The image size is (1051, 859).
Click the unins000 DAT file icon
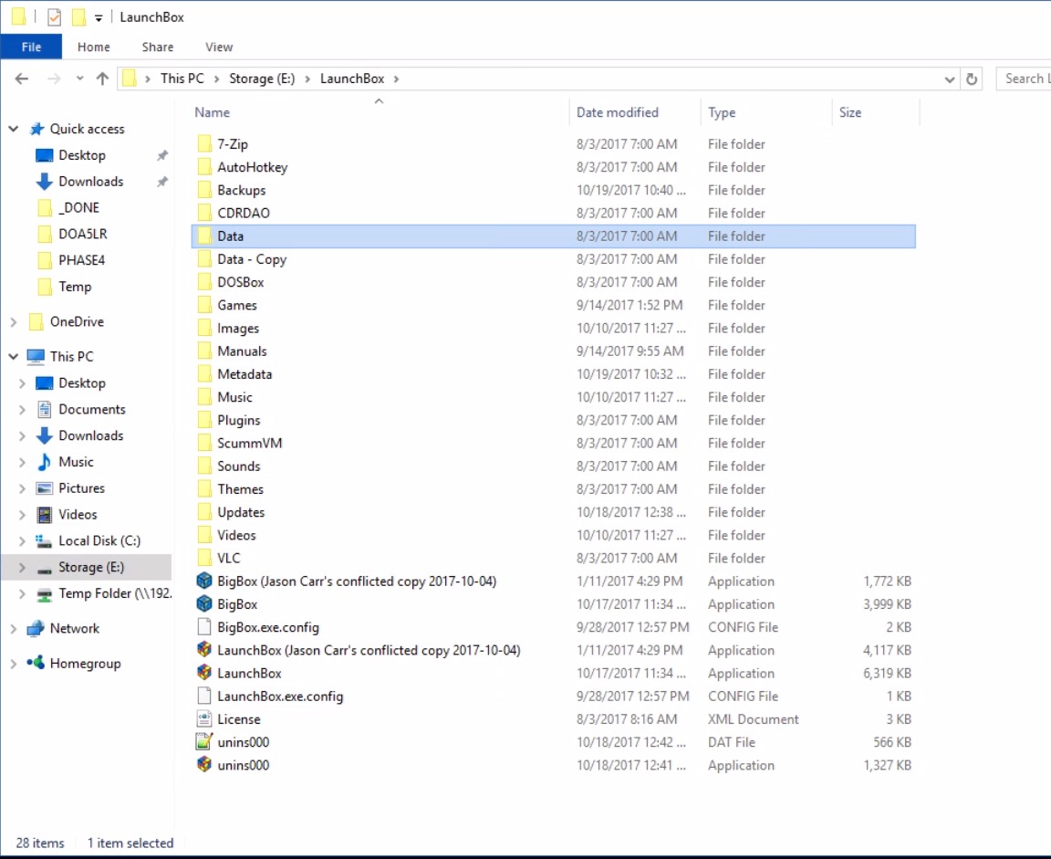pos(204,741)
